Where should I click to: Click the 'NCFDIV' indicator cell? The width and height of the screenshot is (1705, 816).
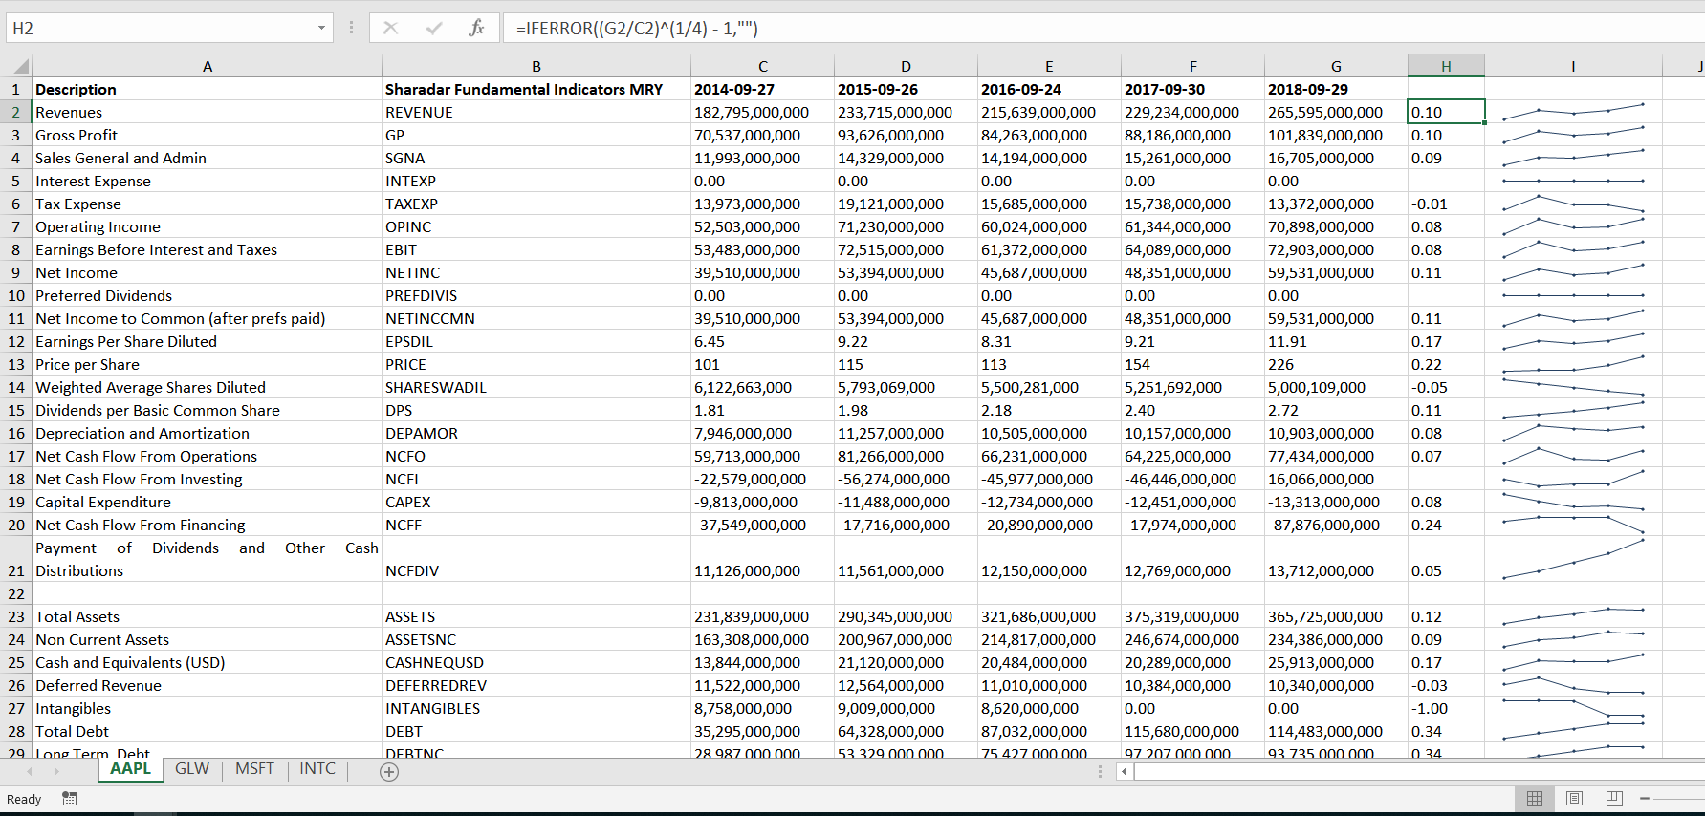(x=536, y=559)
